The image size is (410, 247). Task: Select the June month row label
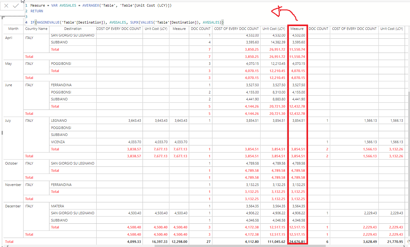8,85
